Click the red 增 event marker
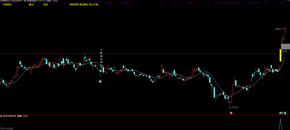The width and height of the screenshot is (290, 130). coord(231,113)
